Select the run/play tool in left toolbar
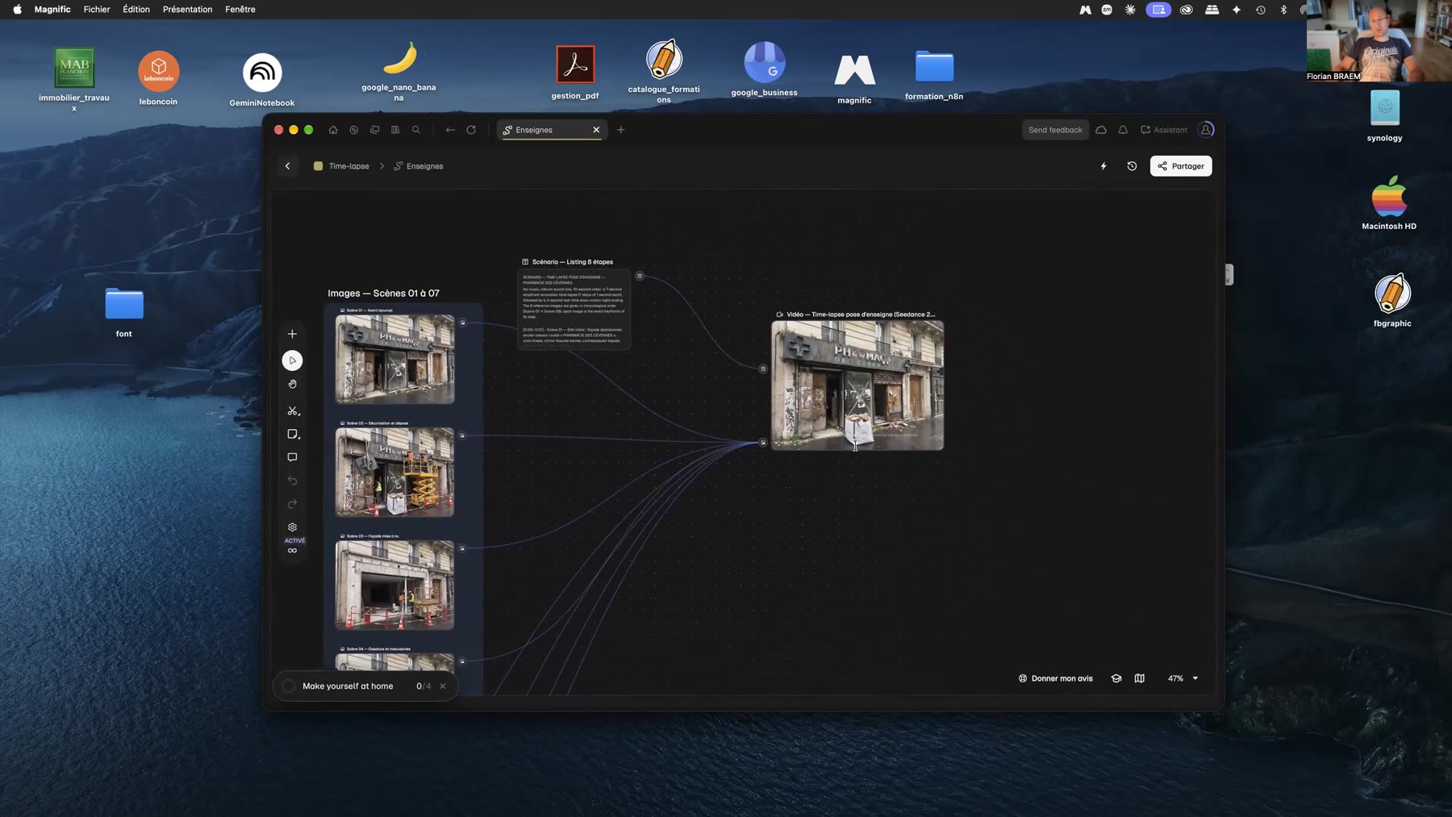Image resolution: width=1452 pixels, height=817 pixels. (292, 361)
